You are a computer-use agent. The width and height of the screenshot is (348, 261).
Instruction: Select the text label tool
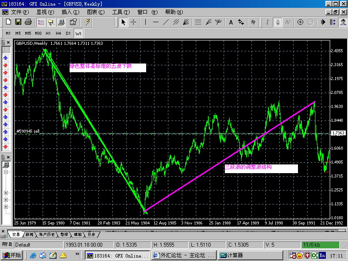(x=230, y=22)
